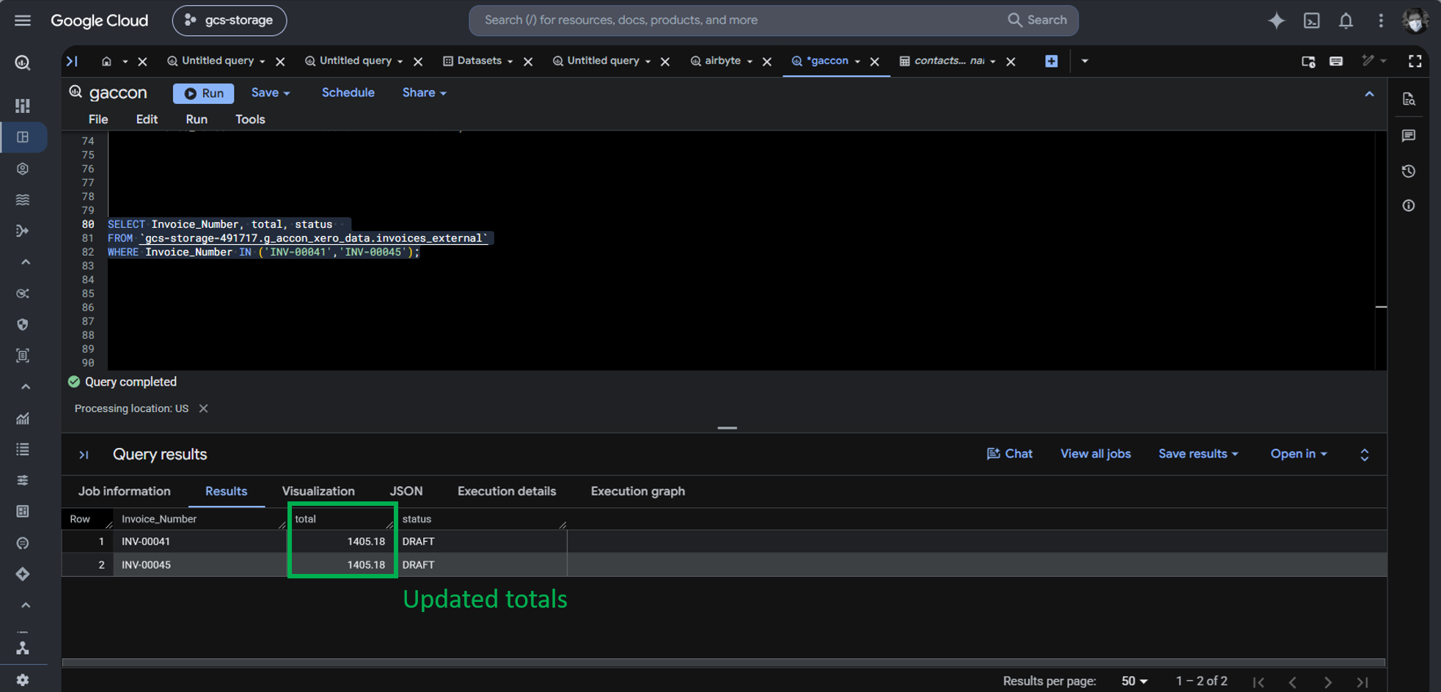
Task: Toggle full screen editor icon
Action: [x=1415, y=62]
